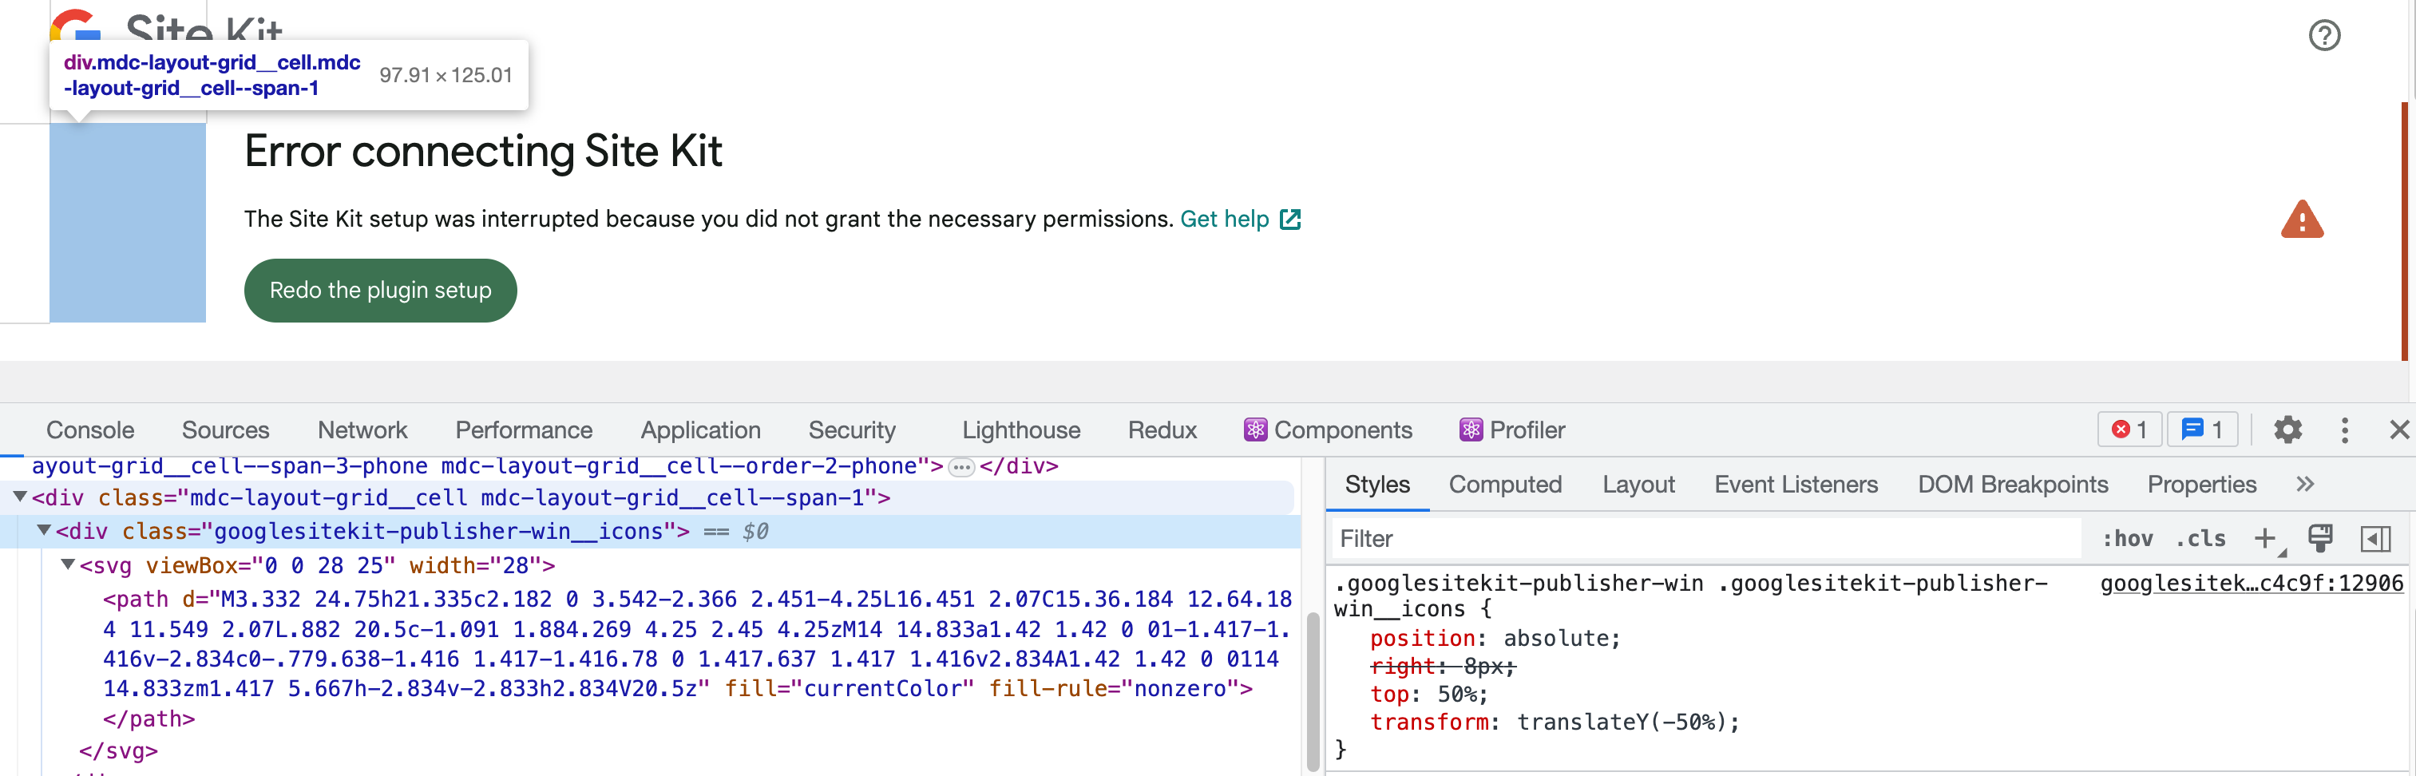2416x776 pixels.
Task: Click the console message counter badge
Action: point(2201,430)
